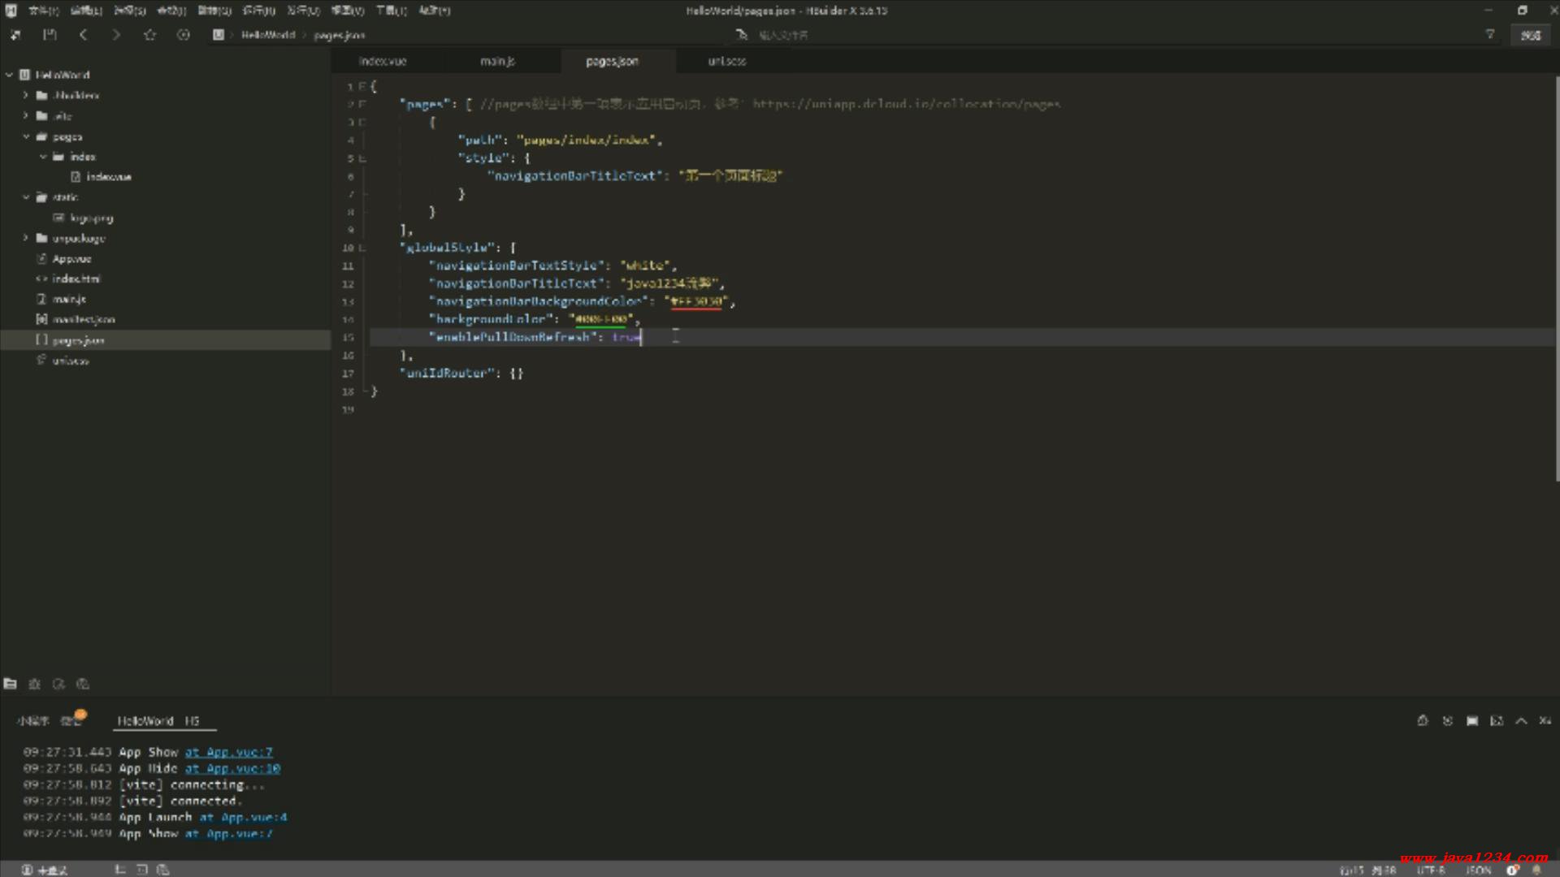Select pages.json in the project tree
Image resolution: width=1560 pixels, height=877 pixels.
coord(78,340)
